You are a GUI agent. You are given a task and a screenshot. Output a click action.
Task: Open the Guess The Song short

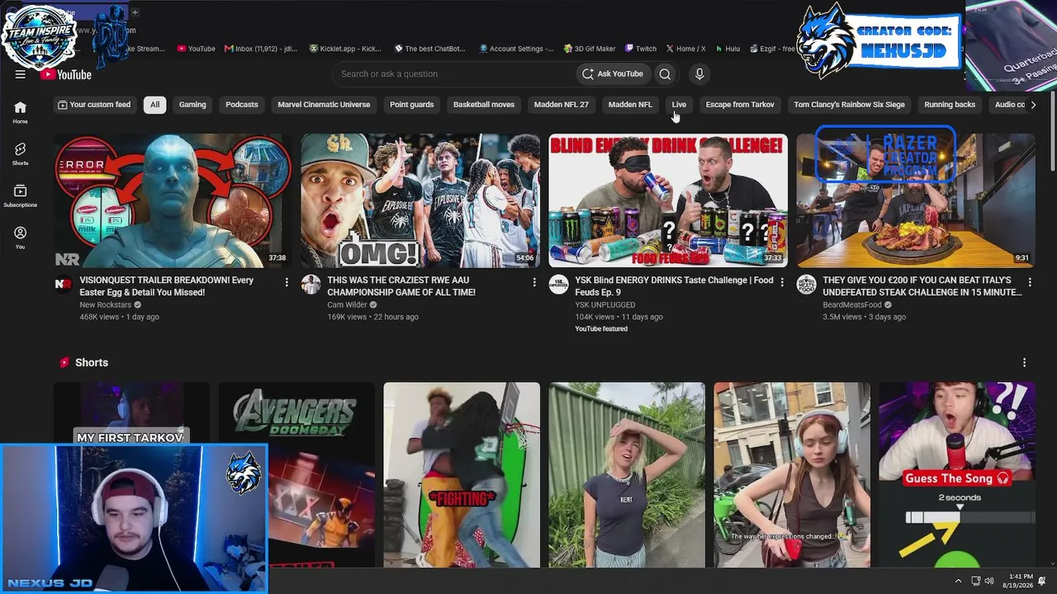(x=957, y=474)
